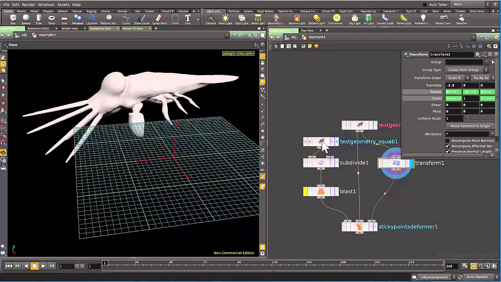501x282 pixels.
Task: Add a GI Light
Action: click(369, 20)
